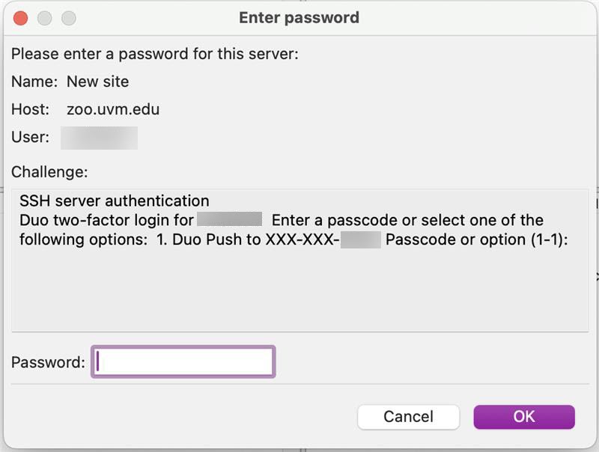This screenshot has width=599, height=452.
Task: Click the blurred User value
Action: tap(99, 138)
